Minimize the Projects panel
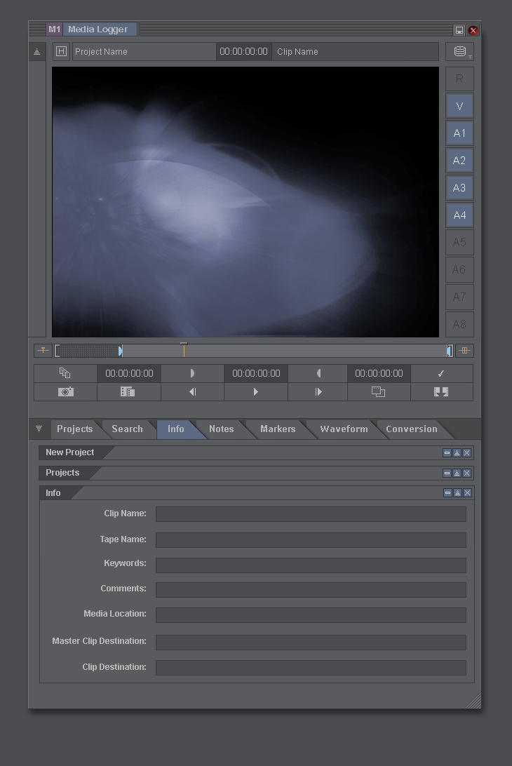Screen dimensions: 512x766 click(447, 473)
